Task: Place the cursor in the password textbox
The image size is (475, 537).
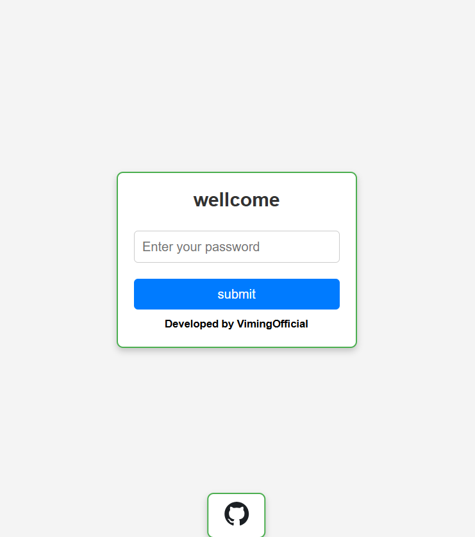Action: coord(237,247)
